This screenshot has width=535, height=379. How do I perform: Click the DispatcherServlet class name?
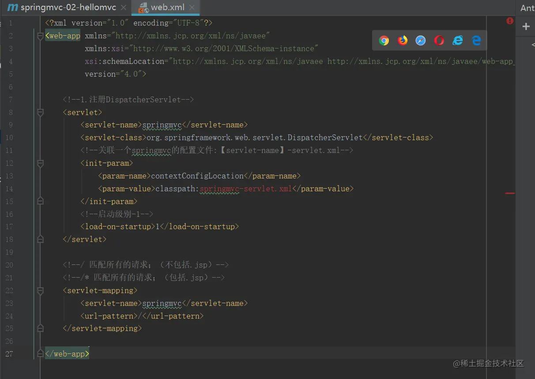(325, 137)
